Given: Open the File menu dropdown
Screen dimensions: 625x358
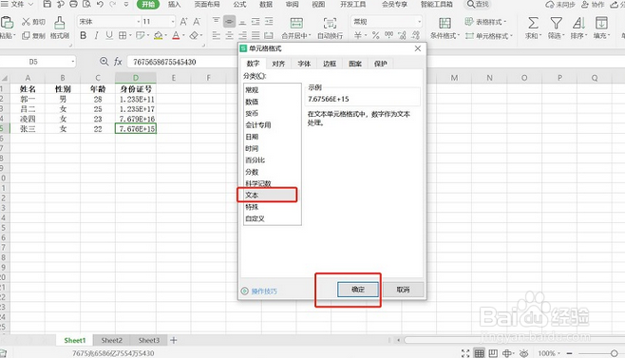Looking at the screenshot, I should (17, 5).
